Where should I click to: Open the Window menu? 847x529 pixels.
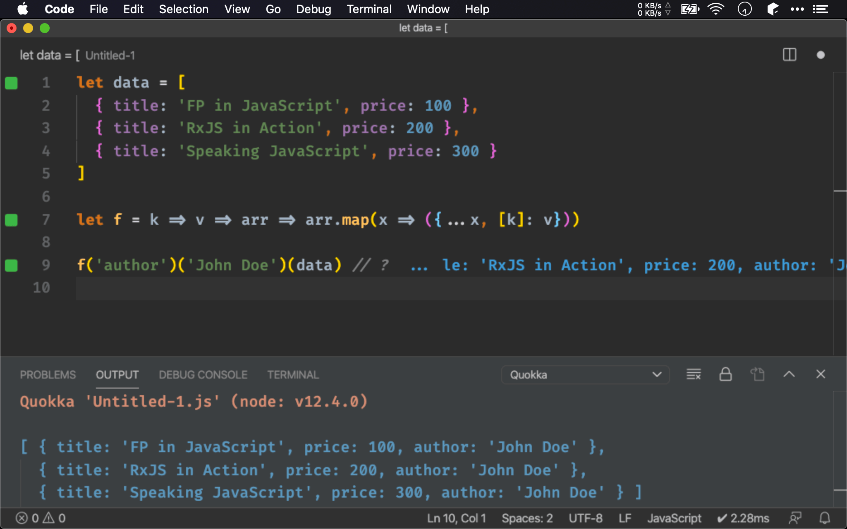428,9
